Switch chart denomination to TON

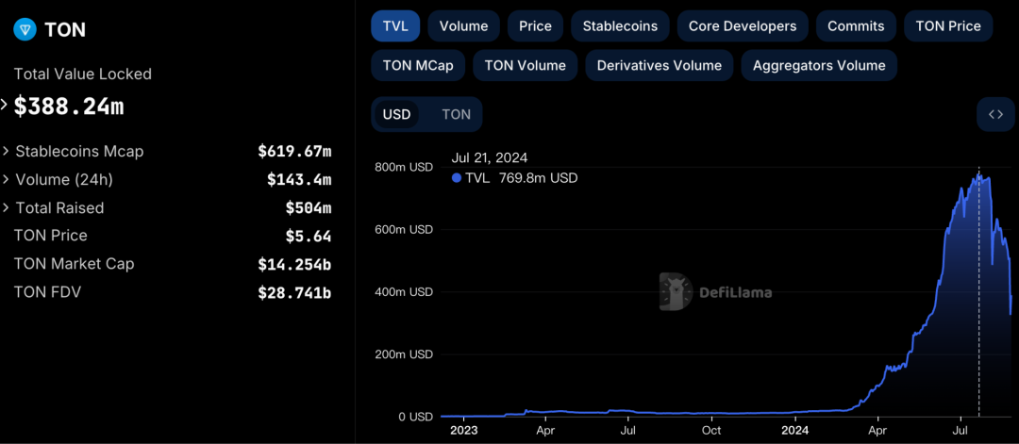pyautogui.click(x=456, y=114)
